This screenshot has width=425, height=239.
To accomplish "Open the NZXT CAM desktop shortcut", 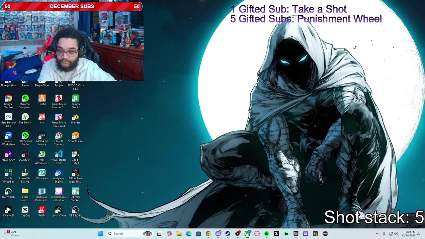I will [8, 156].
